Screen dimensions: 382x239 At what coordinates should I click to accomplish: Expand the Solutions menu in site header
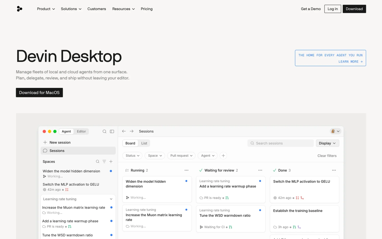pyautogui.click(x=71, y=9)
